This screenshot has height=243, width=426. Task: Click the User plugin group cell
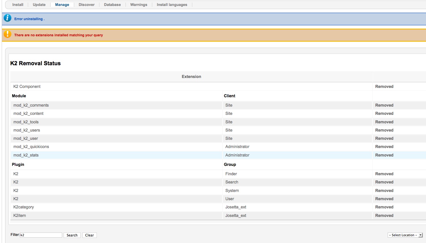pyautogui.click(x=230, y=199)
